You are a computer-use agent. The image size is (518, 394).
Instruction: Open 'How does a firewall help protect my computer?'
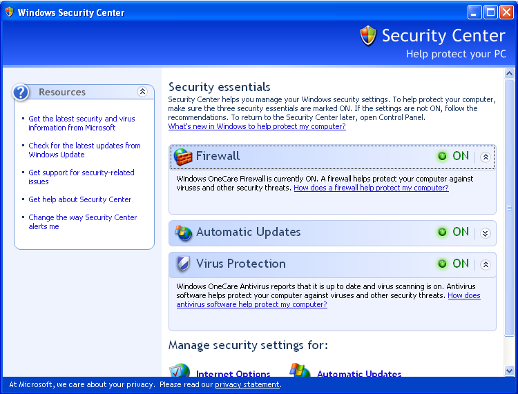[371, 188]
